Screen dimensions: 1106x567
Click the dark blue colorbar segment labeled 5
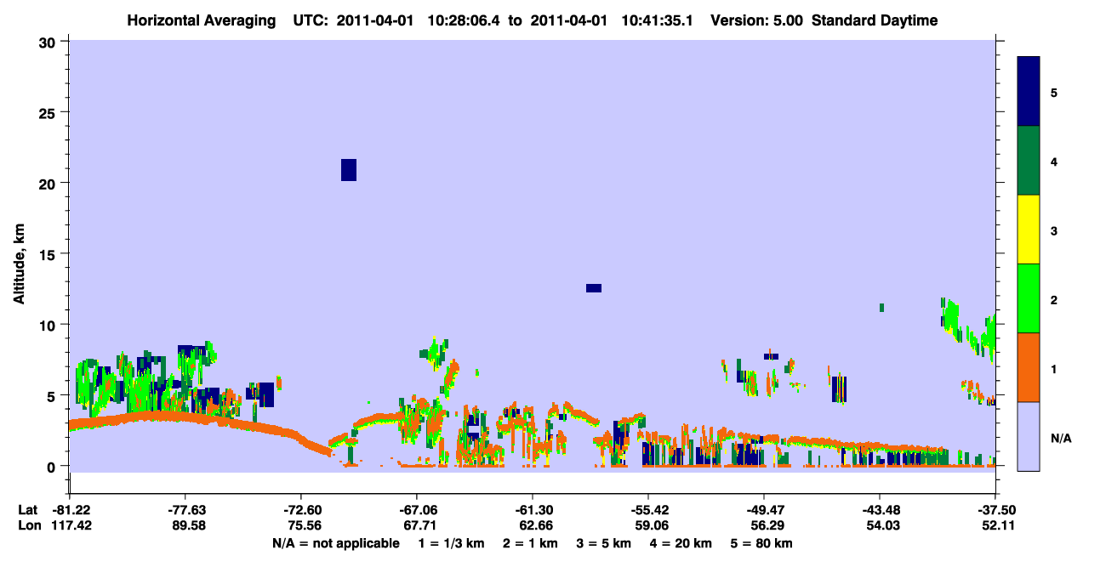pyautogui.click(x=1029, y=92)
